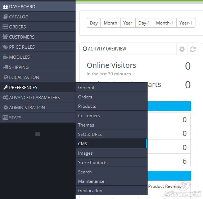Choose SEO & URLs submenu item
Screen dimensions: 203x199
point(112,134)
